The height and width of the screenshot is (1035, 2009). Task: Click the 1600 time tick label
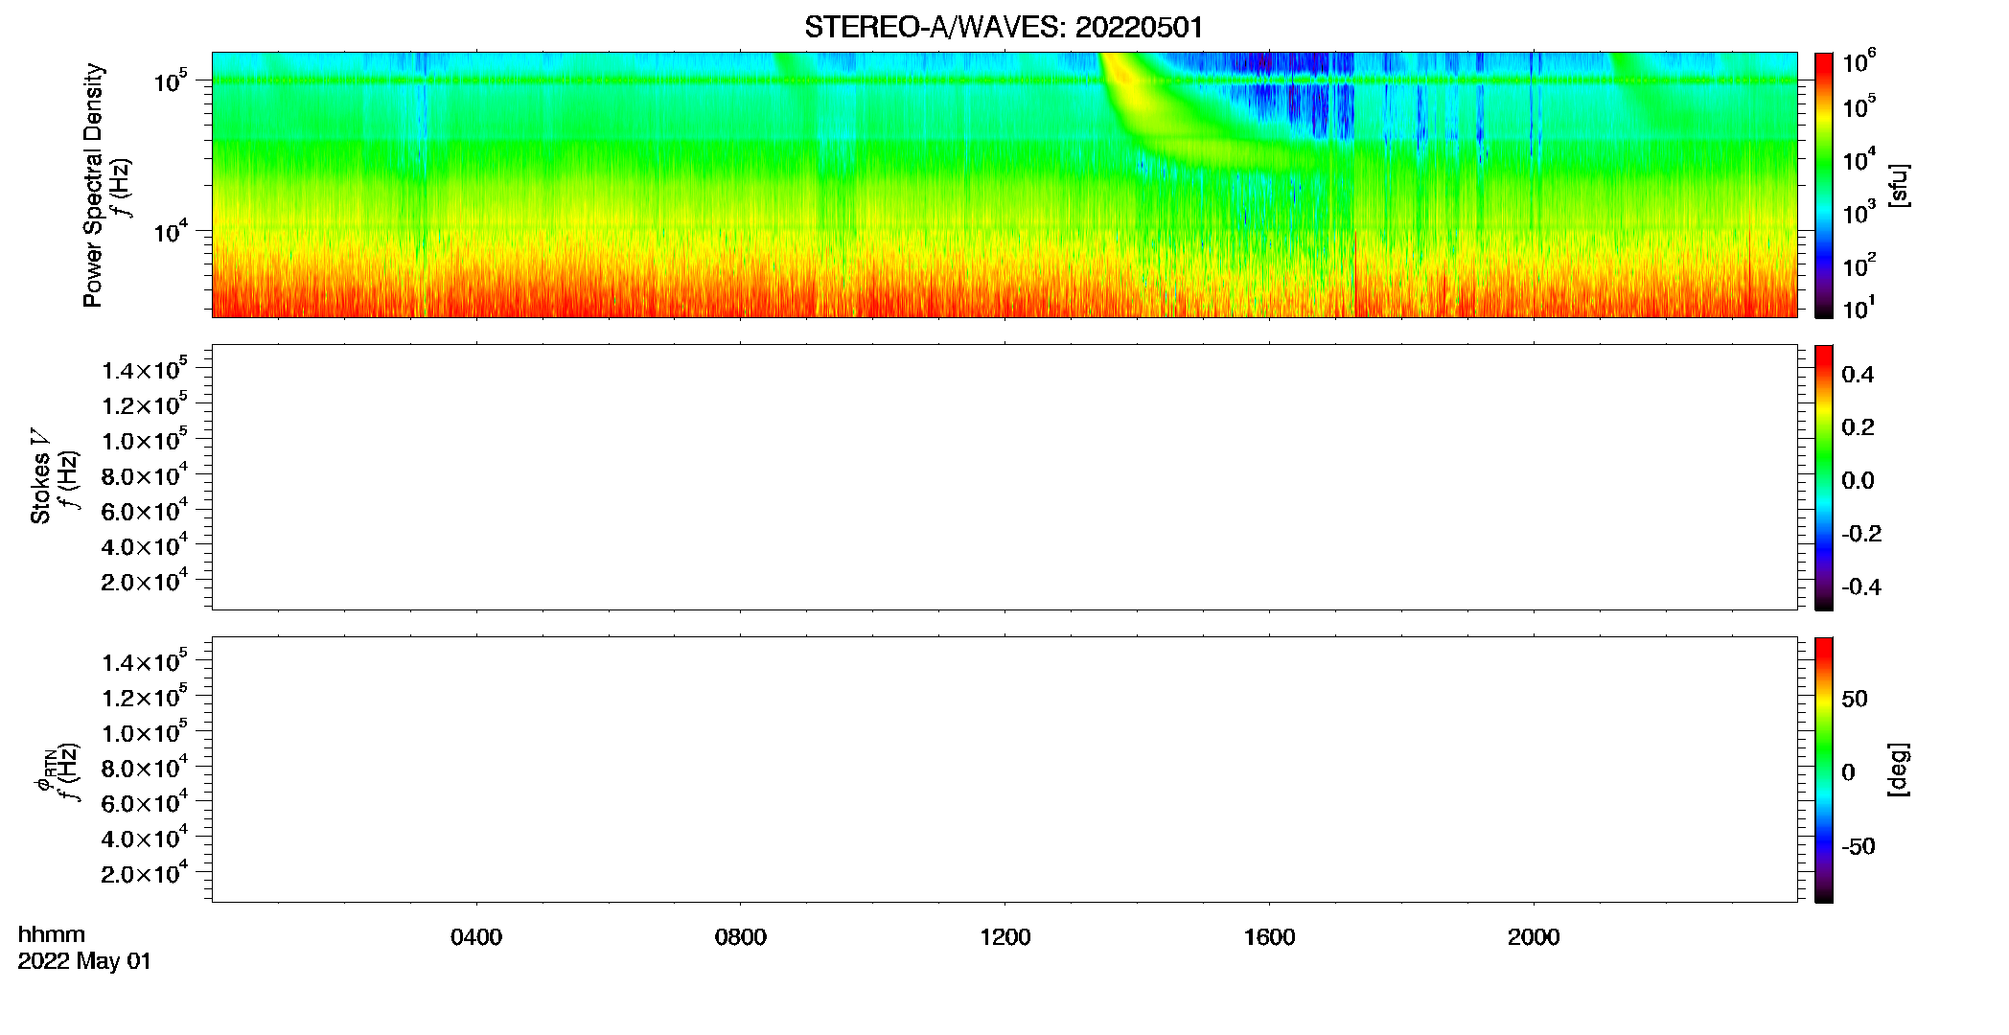pos(1269,937)
